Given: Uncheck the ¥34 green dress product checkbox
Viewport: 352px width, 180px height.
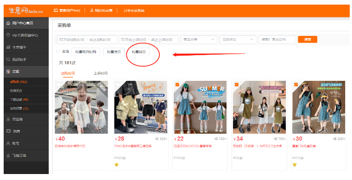Looking at the screenshot, I should (x=237, y=84).
